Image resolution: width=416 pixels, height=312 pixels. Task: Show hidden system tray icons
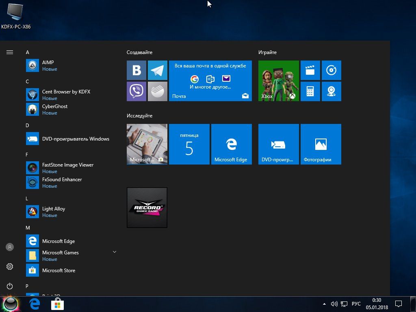(324, 304)
